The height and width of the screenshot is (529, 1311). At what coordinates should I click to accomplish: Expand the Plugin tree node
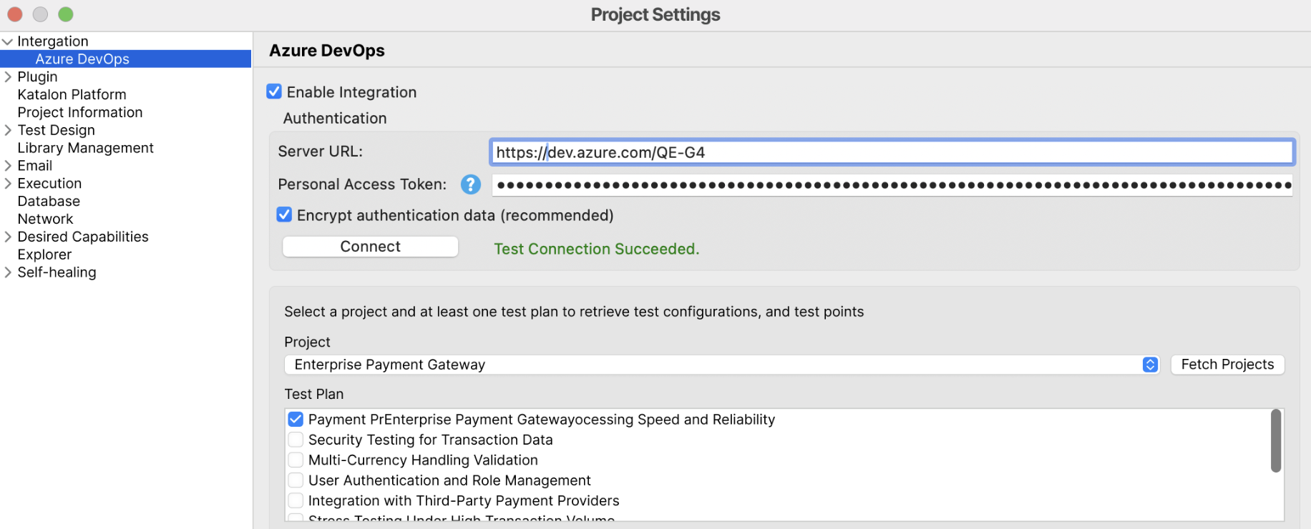pos(8,76)
